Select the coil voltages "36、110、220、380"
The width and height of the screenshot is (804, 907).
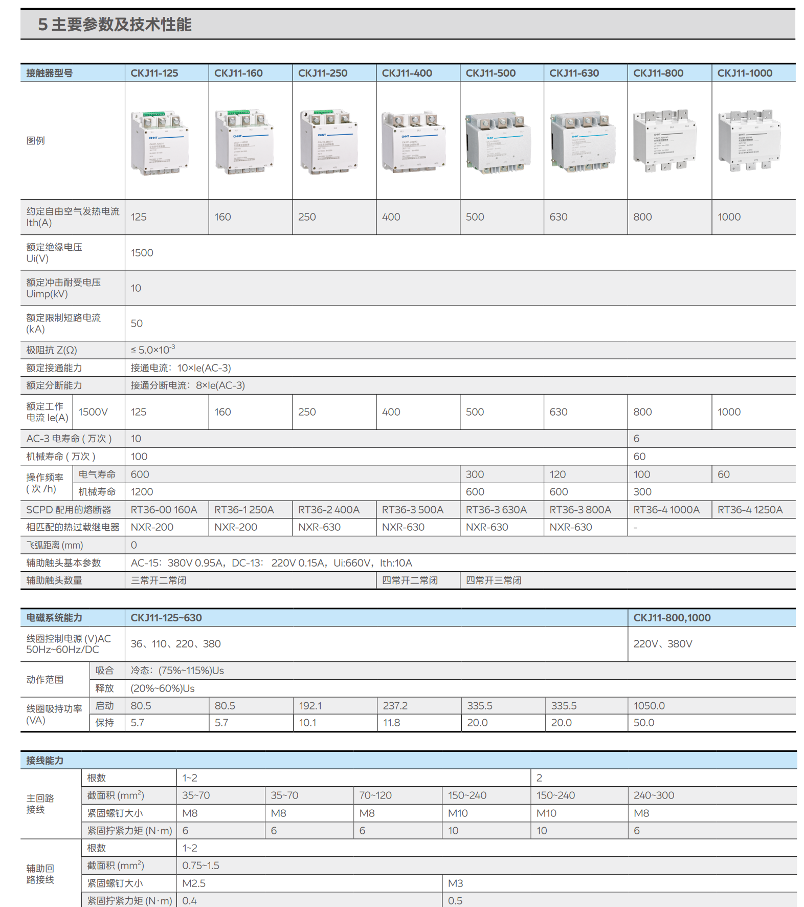176,644
